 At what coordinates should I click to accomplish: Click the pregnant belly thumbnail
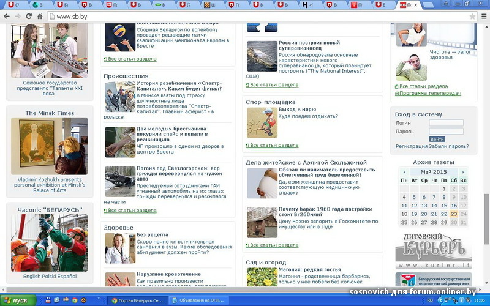coord(262,183)
